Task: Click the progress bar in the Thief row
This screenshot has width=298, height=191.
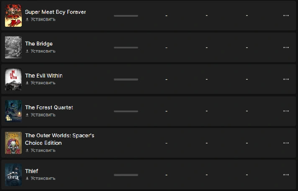Action: pyautogui.click(x=126, y=175)
